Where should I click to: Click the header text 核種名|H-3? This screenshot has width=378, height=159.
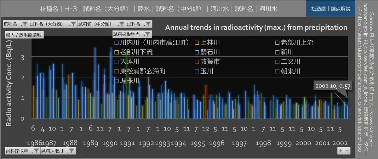58,9
